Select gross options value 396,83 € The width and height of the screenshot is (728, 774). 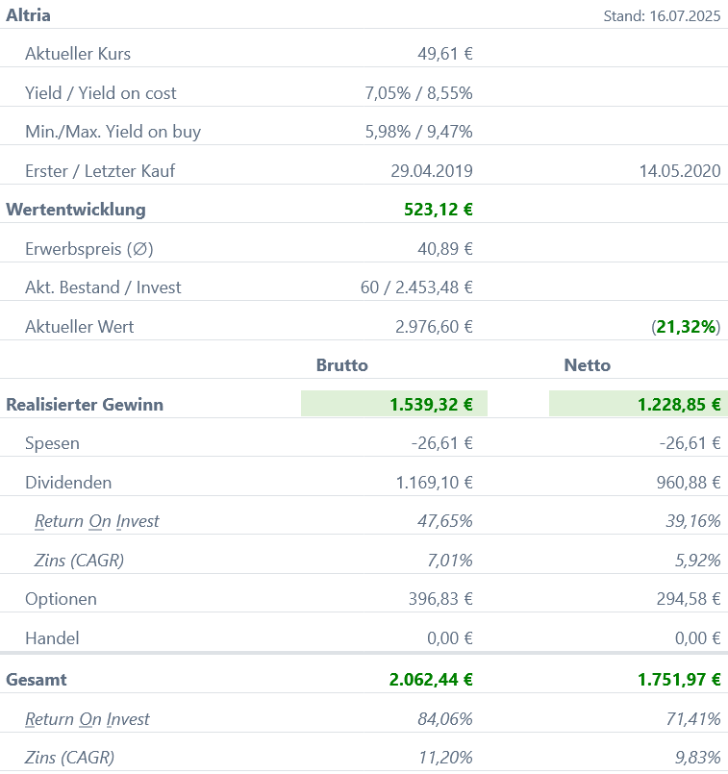tap(440, 599)
